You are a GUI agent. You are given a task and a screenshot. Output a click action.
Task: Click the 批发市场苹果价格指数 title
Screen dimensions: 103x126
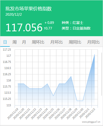point(28,9)
